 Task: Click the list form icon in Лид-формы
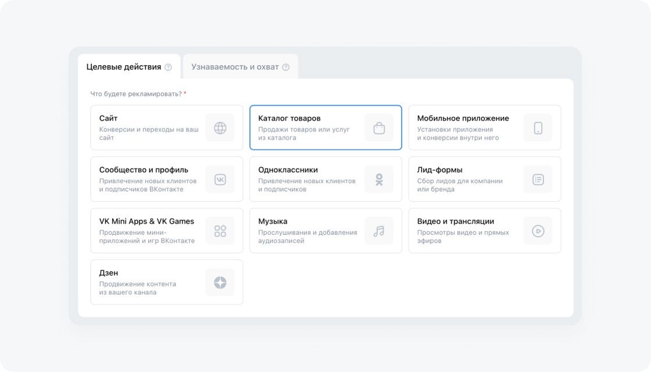pyautogui.click(x=538, y=180)
